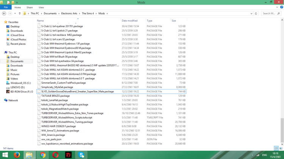
Task: Open Videos folder in sidebar
Action: click(x=14, y=79)
